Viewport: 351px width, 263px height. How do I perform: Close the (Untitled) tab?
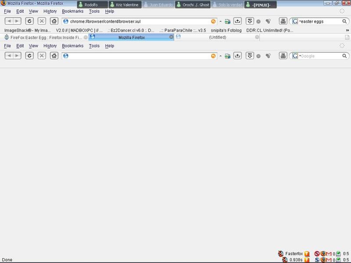(x=257, y=37)
